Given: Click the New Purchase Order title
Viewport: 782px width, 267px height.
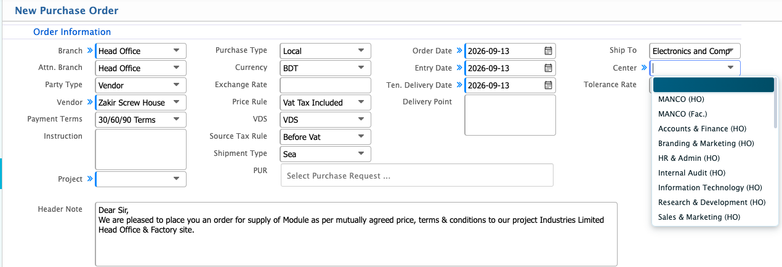Looking at the screenshot, I should pyautogui.click(x=67, y=10).
